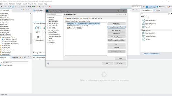Click Session Variable icon under All Elements
Viewport: 172px width, 96px height.
(144, 24)
